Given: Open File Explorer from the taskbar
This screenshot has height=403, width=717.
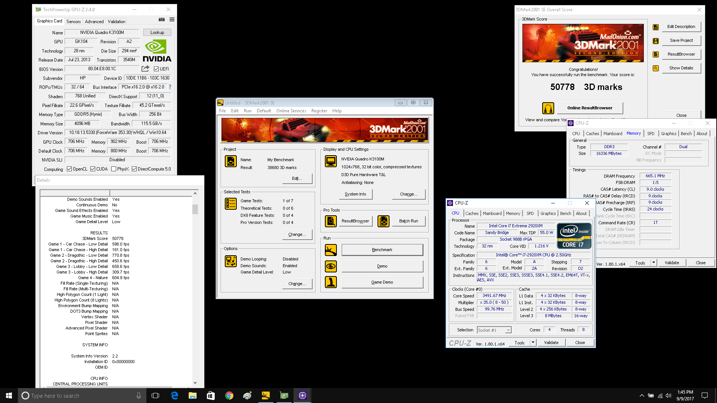Looking at the screenshot, I should [193, 396].
